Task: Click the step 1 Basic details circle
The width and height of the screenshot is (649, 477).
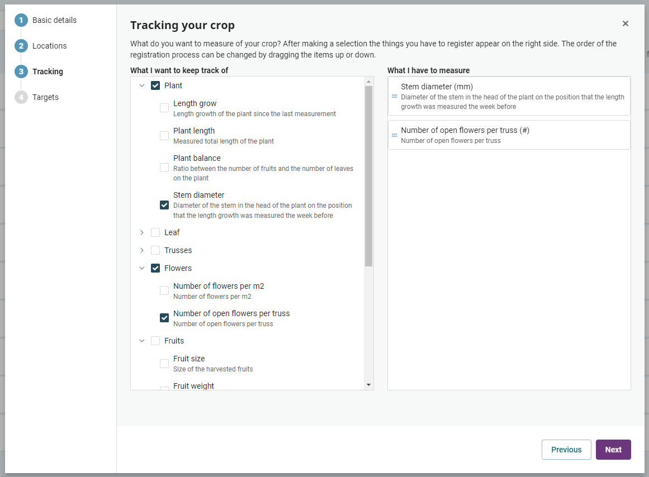Action: (x=21, y=20)
